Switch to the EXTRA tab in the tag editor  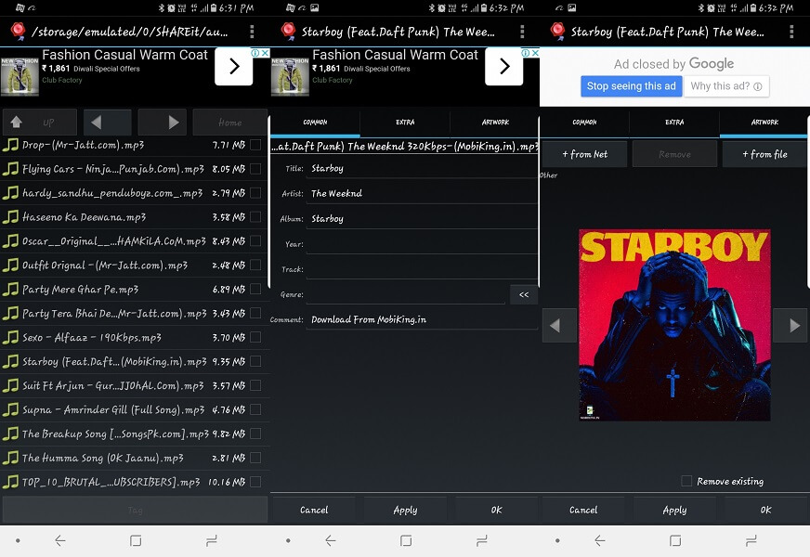tap(405, 123)
